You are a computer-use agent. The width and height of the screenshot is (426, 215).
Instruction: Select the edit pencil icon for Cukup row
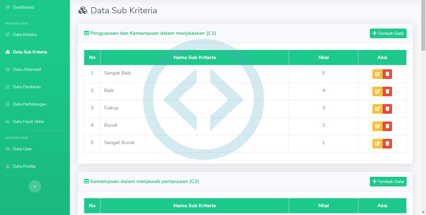[378, 109]
